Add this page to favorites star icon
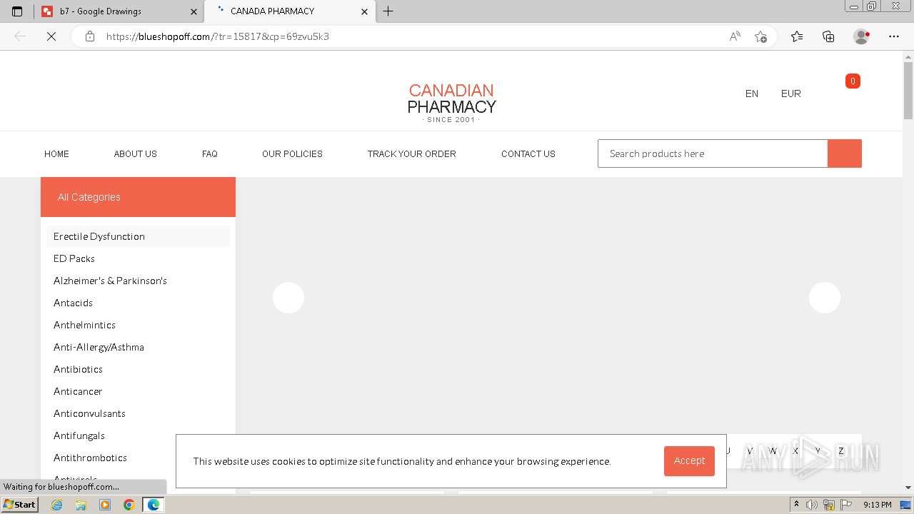 pyautogui.click(x=761, y=36)
